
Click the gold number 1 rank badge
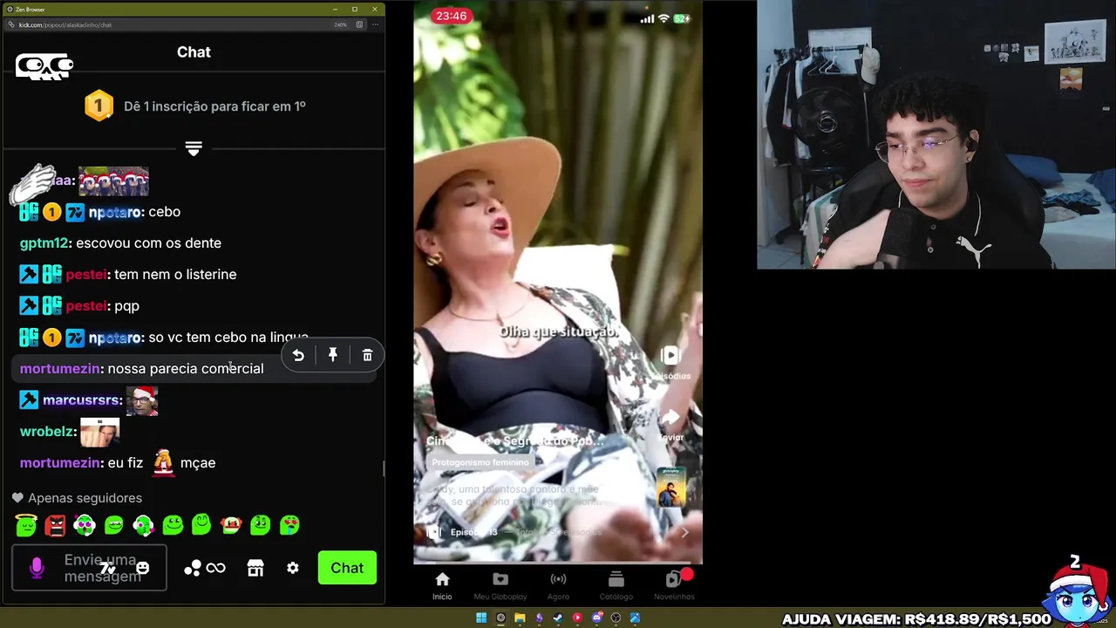click(x=99, y=106)
